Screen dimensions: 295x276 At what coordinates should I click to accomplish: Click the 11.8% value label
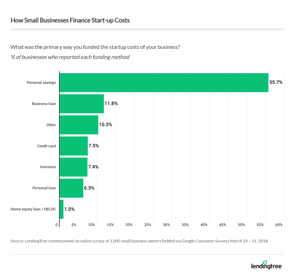tap(111, 104)
